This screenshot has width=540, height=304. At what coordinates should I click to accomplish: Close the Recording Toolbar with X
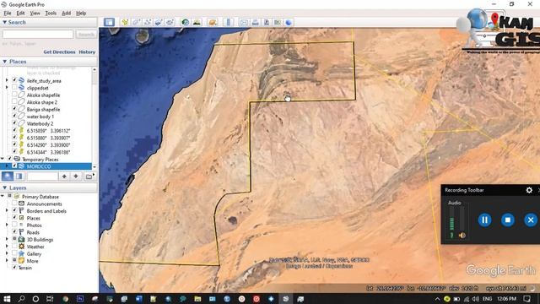pos(531,220)
